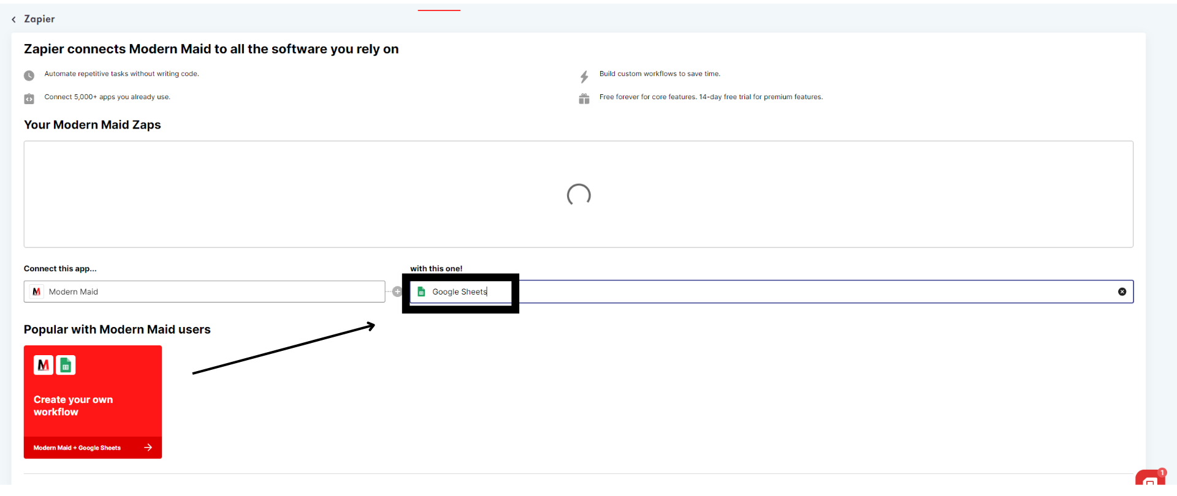The image size is (1177, 496).
Task: Click the Build custom workflows text
Action: point(660,73)
